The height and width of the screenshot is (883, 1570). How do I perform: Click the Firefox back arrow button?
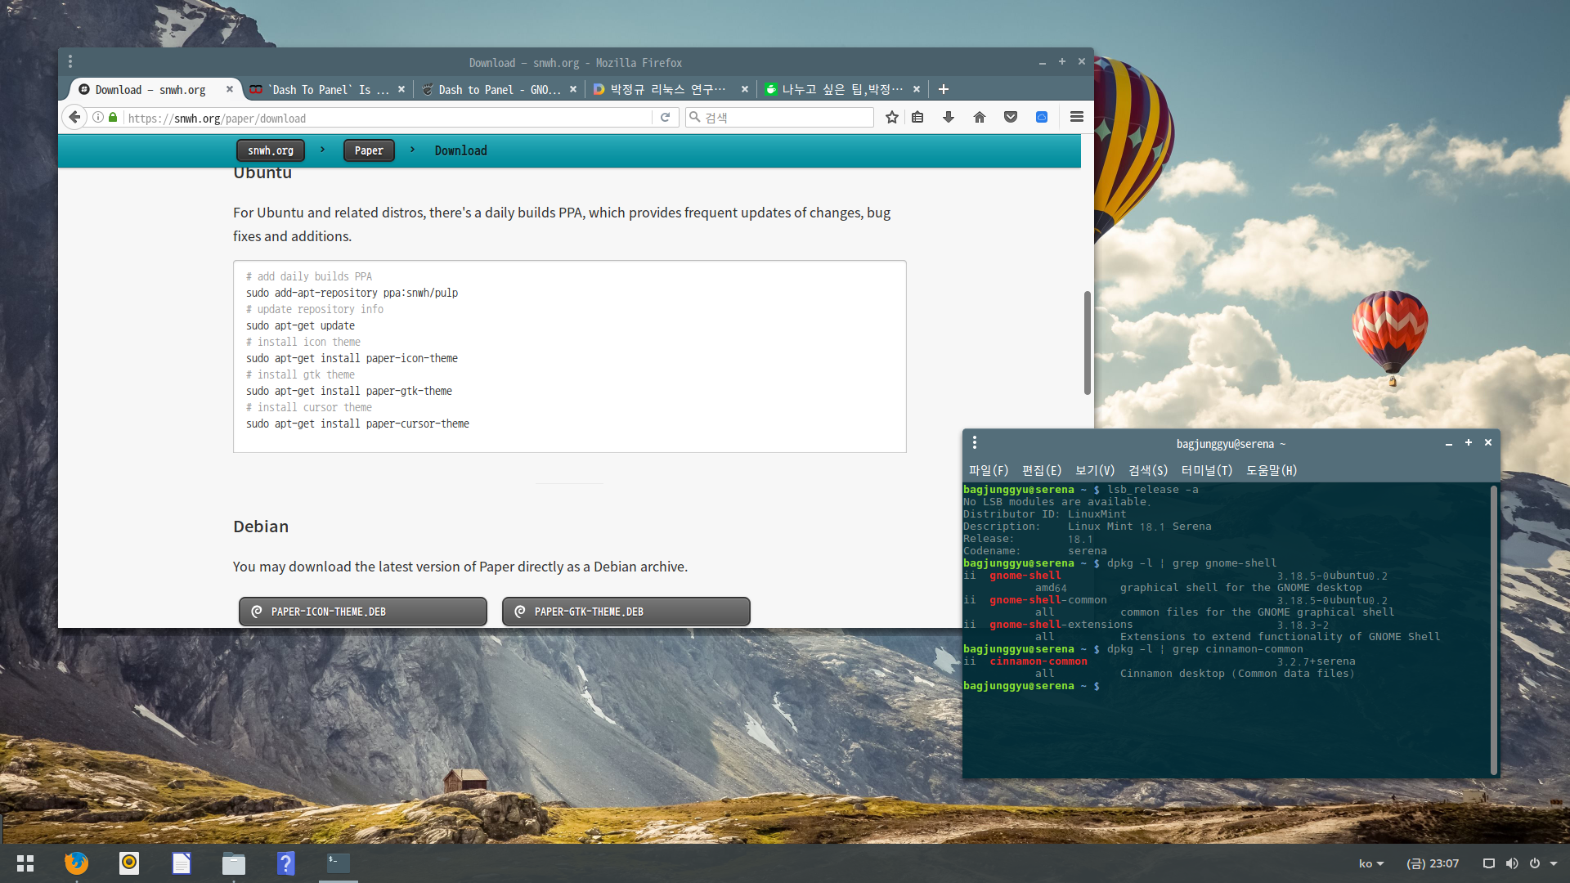click(74, 117)
